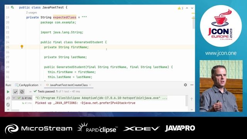Go to previous highlighted problem arrow
The width and height of the screenshot is (247, 139).
[x=187, y=8]
